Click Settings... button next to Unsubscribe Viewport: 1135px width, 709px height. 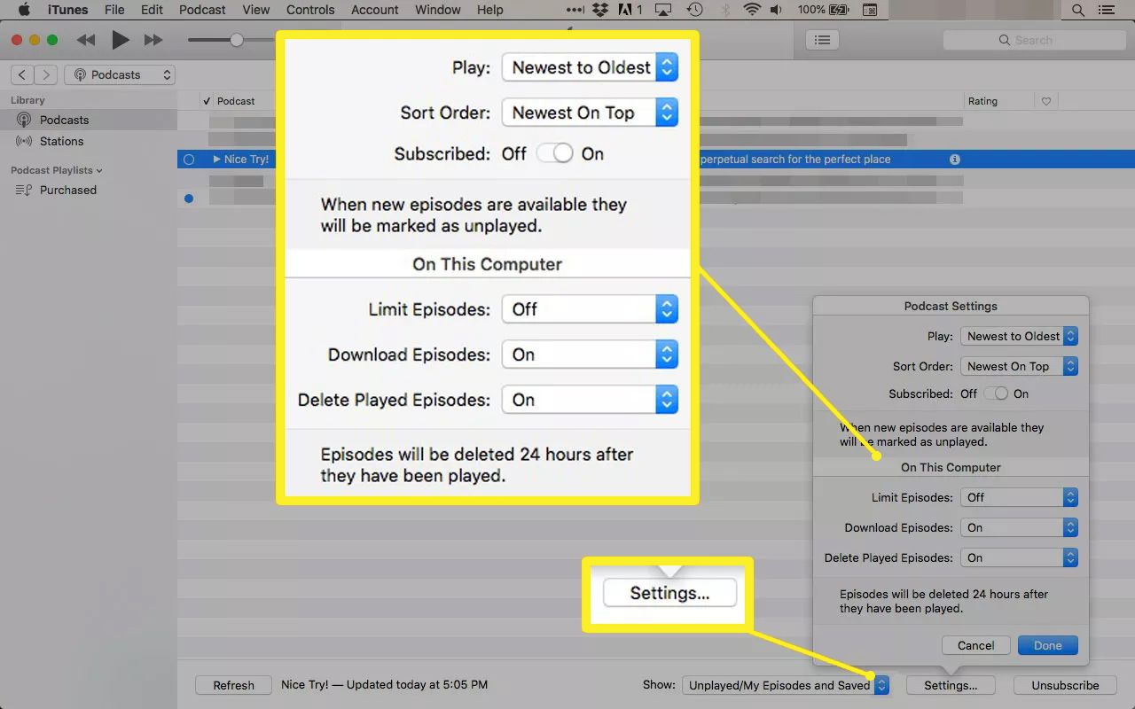(951, 685)
